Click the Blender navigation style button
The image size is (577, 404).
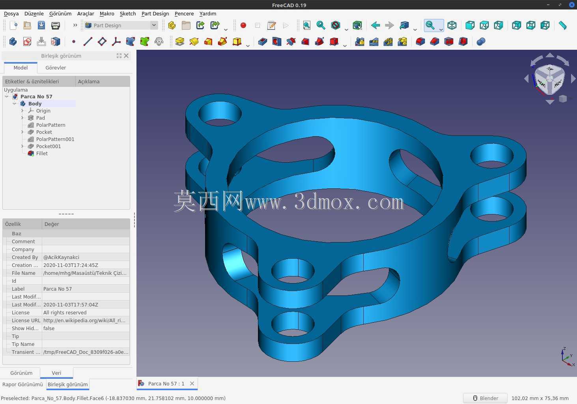485,398
